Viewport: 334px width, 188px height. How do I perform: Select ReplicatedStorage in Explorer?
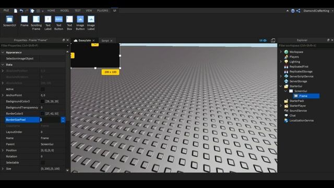pyautogui.click(x=301, y=72)
